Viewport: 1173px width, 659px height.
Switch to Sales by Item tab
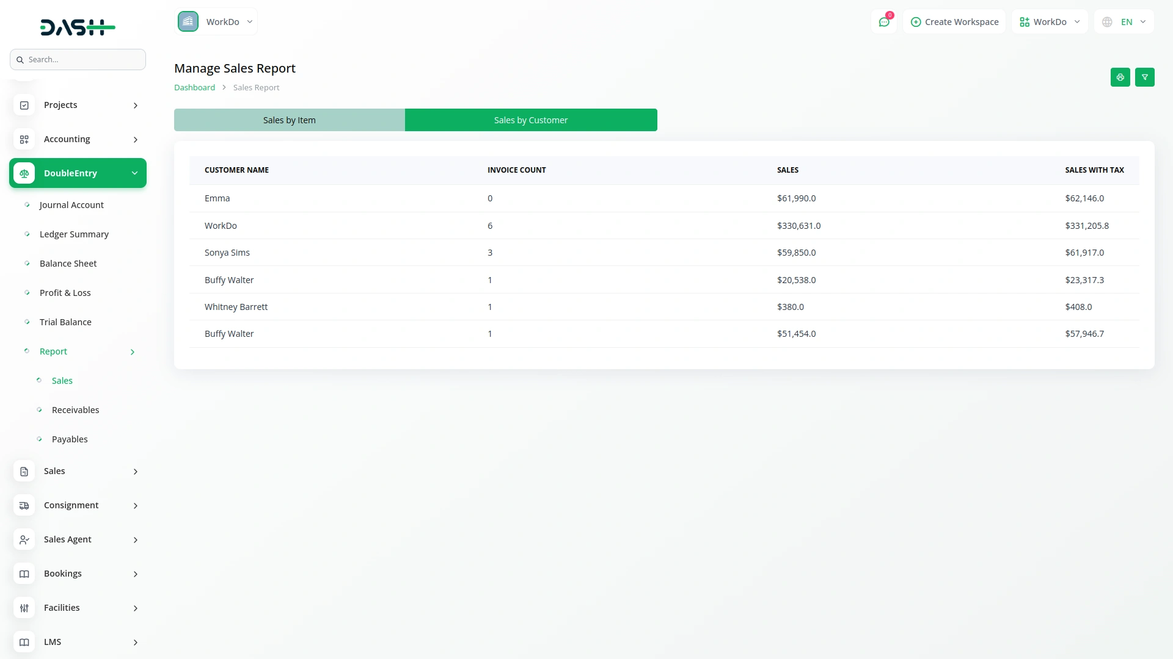[x=289, y=120]
